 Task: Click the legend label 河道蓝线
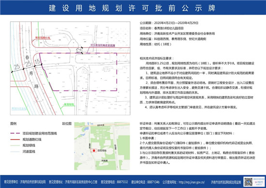click(x=29, y=152)
